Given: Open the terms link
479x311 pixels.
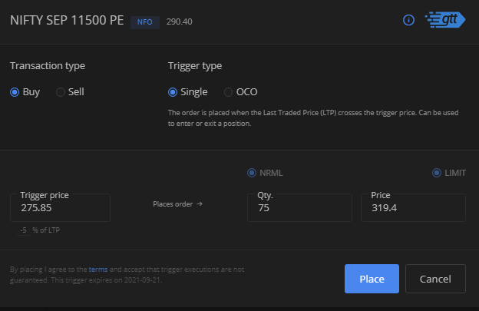Looking at the screenshot, I should click(98, 270).
